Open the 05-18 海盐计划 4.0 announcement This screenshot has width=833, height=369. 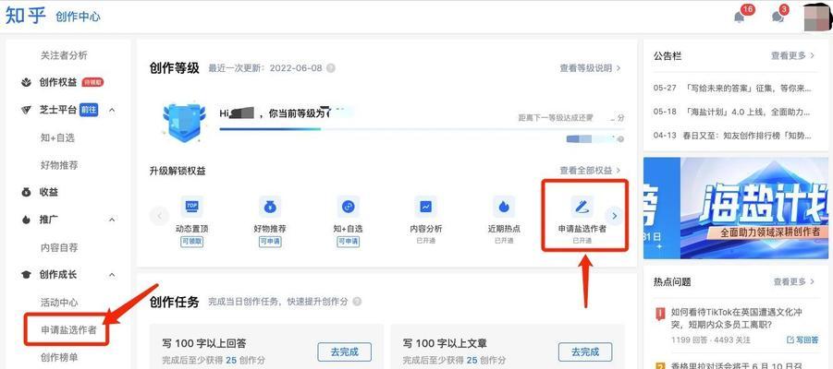point(732,112)
